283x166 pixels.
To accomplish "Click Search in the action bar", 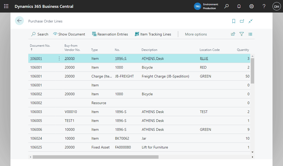I will (40, 34).
